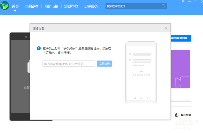Focus the 8位验证码 input field
203x133 pixels.
coord(69,64)
